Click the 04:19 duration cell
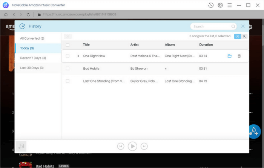264x168 pixels. pyautogui.click(x=203, y=81)
